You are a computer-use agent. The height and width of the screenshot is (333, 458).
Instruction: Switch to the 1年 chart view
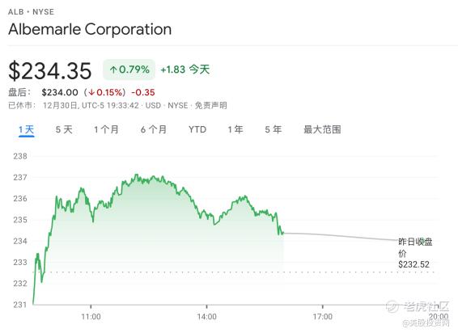tap(235, 129)
